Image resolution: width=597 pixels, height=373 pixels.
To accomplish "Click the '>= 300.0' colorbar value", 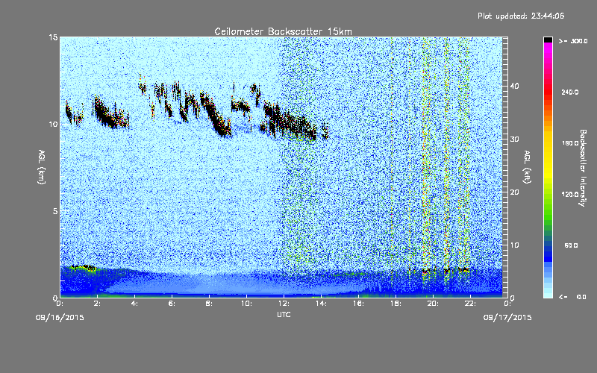I will click(x=573, y=41).
